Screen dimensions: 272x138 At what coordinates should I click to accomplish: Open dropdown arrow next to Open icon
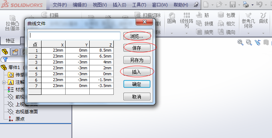click(226, 5)
